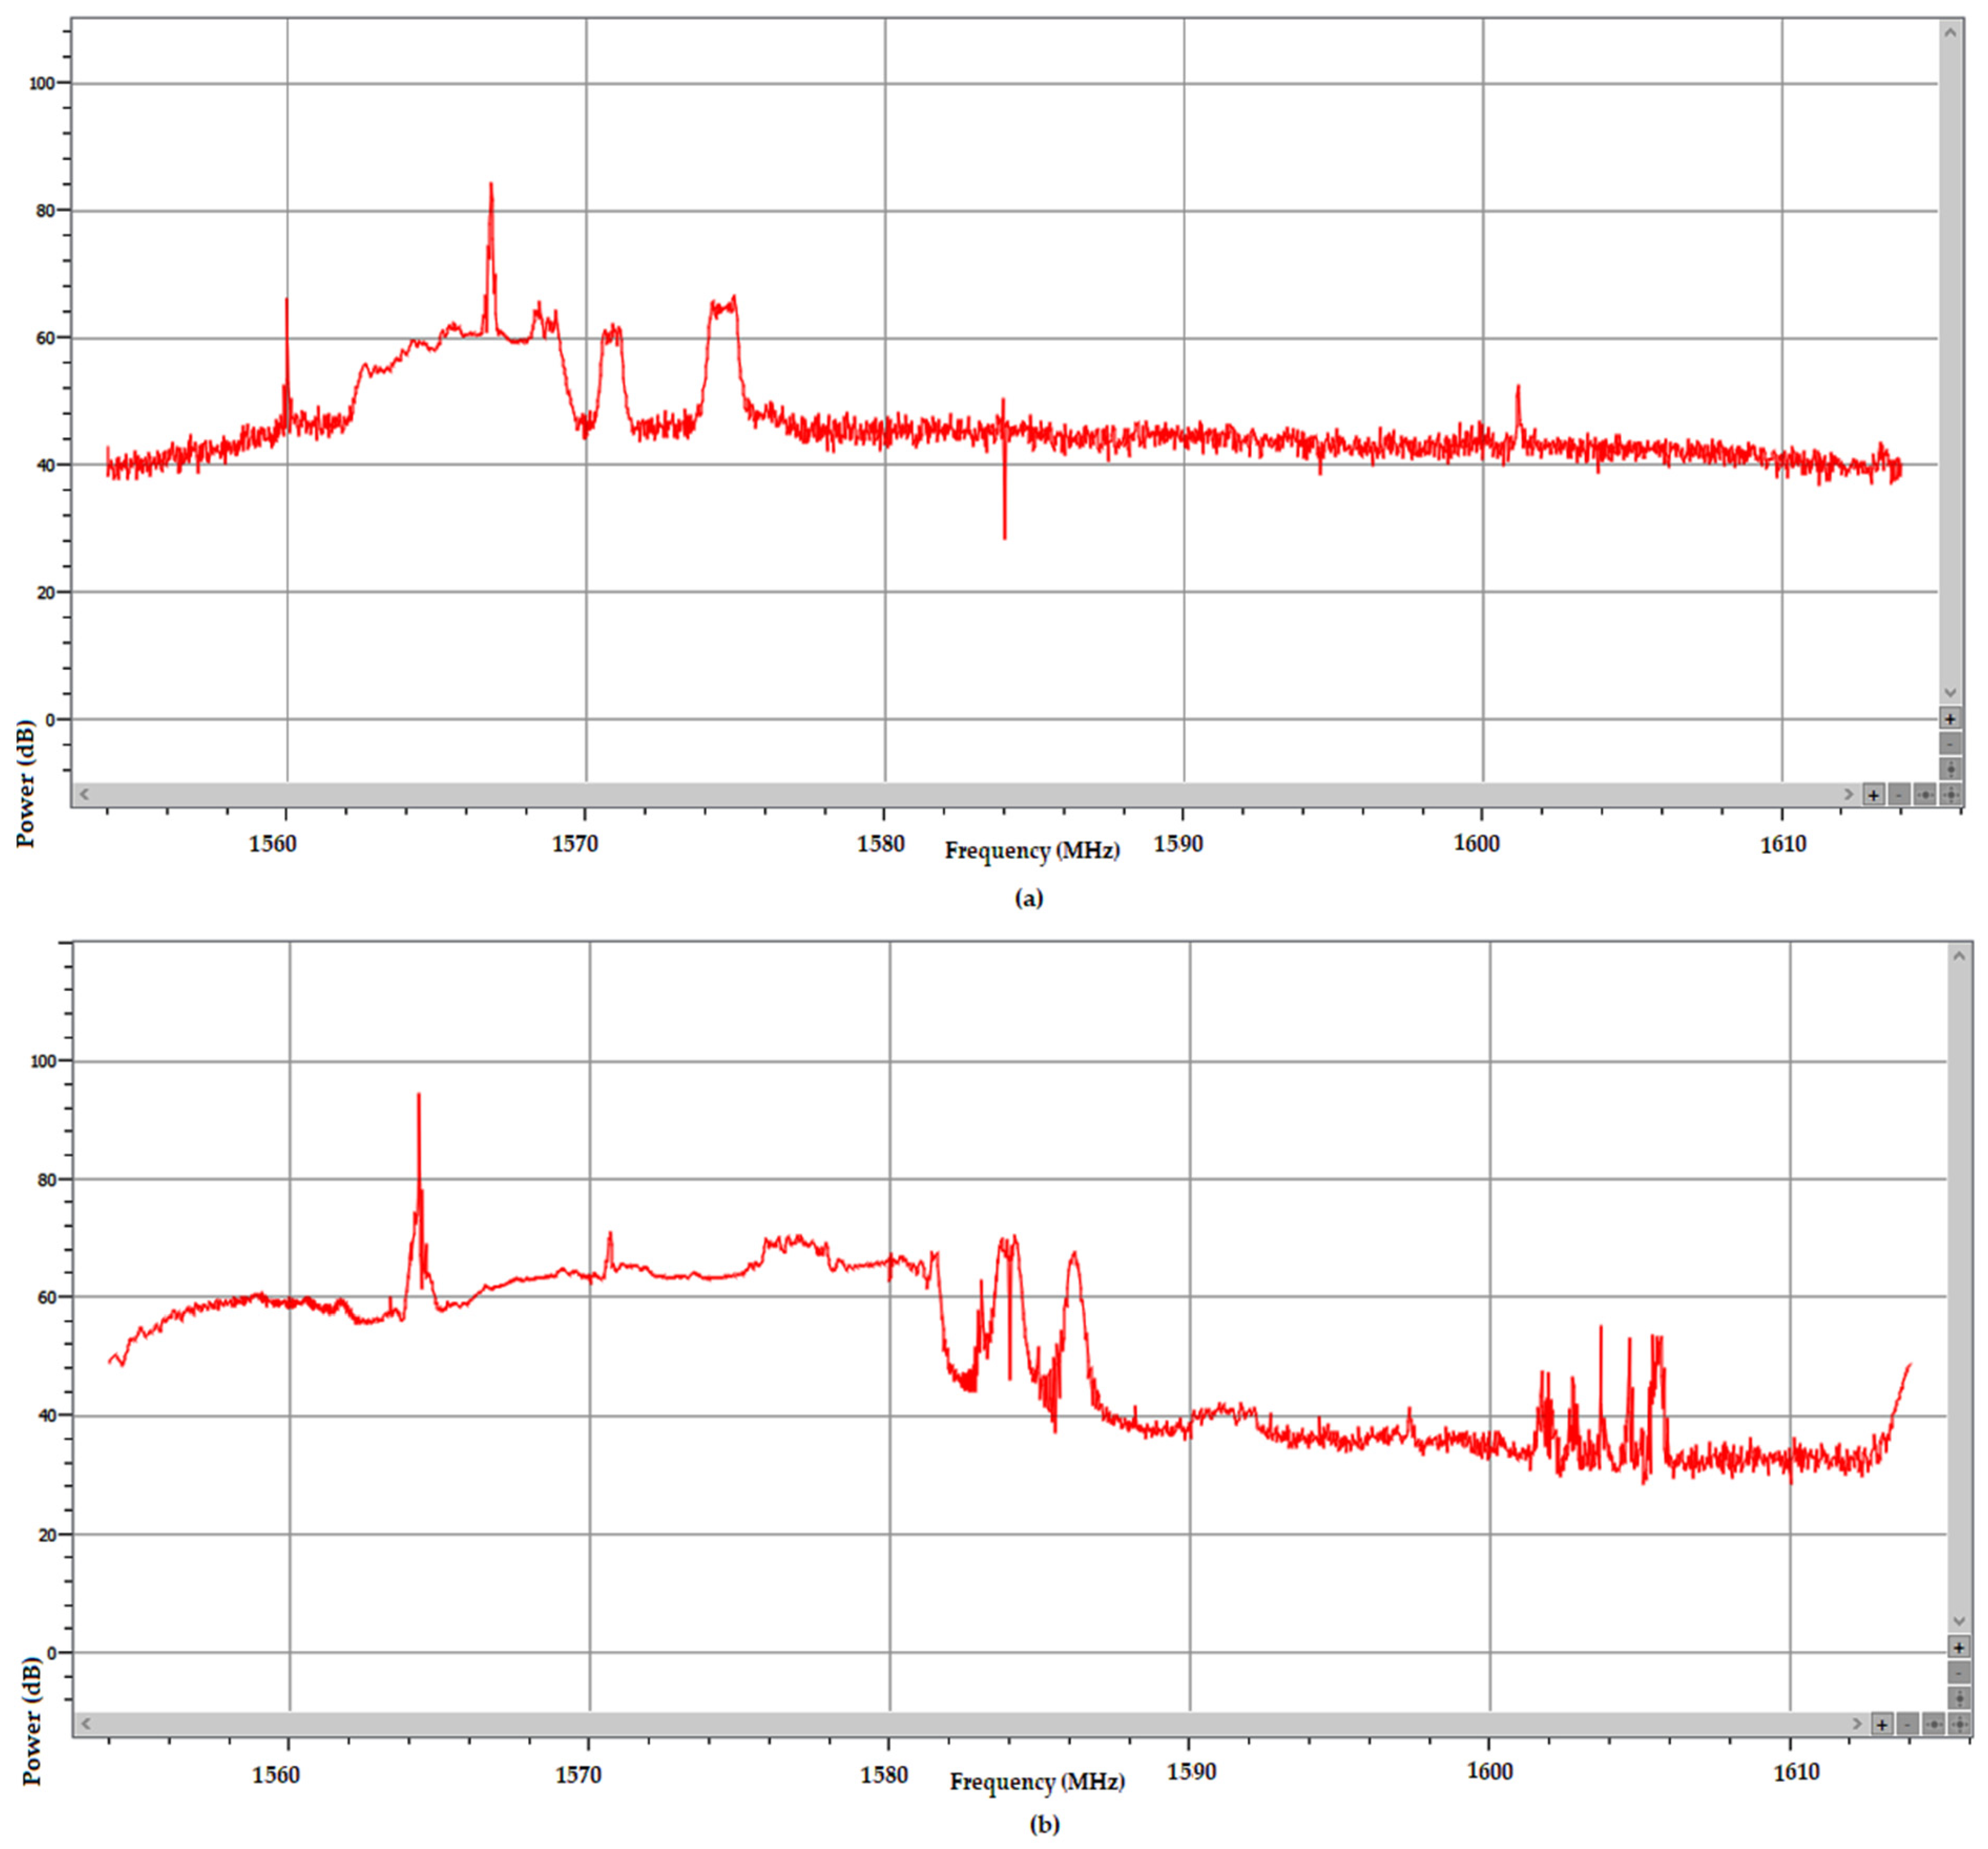
Task: Zoom in horizontally on plot (a)
Action: (1873, 794)
